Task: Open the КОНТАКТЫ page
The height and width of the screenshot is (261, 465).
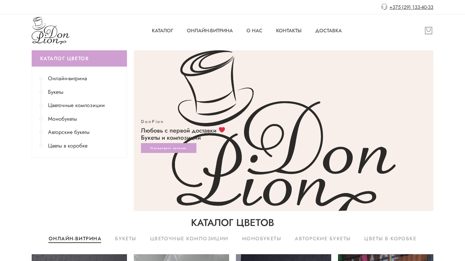Action: pos(289,31)
